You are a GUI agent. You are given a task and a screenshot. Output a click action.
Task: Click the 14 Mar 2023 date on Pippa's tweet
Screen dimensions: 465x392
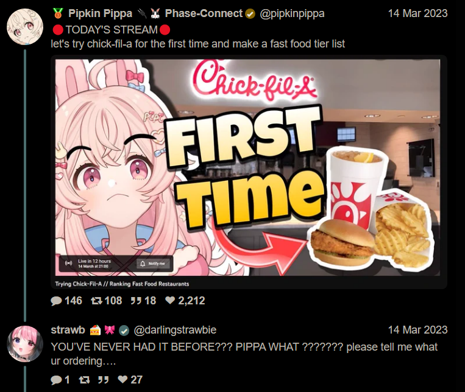coord(417,13)
